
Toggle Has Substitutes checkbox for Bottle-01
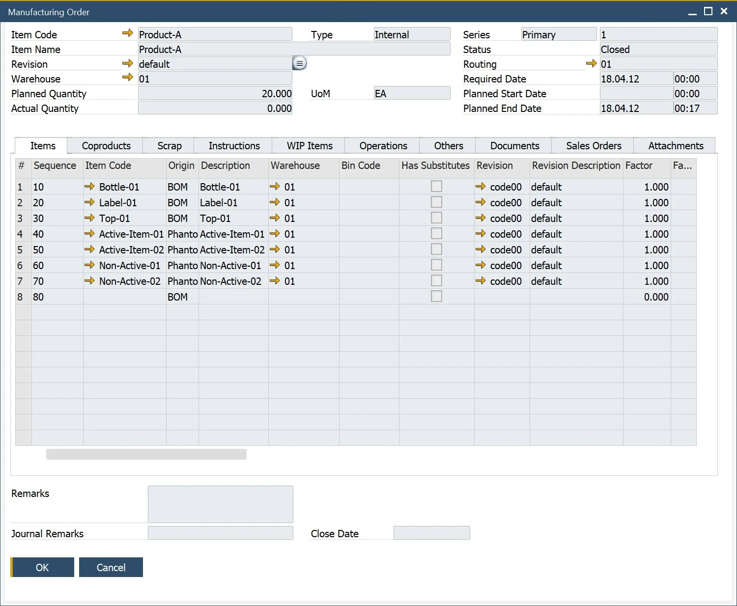coord(436,186)
